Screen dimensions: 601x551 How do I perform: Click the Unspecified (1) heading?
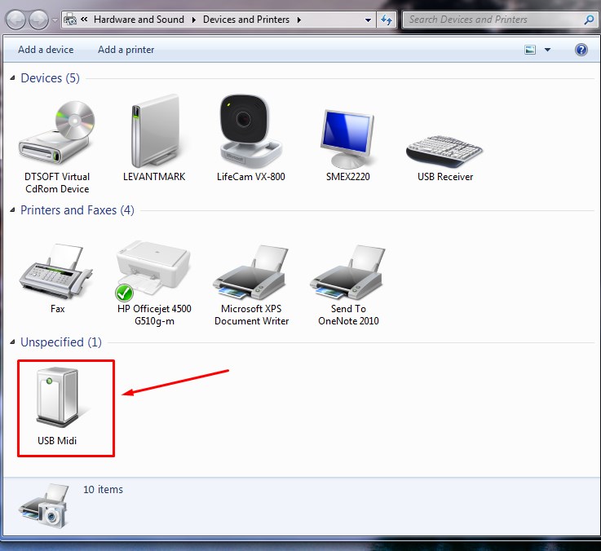(x=61, y=342)
